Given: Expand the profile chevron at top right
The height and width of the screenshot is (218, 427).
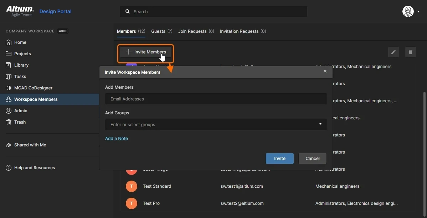Looking at the screenshot, I should point(418,11).
